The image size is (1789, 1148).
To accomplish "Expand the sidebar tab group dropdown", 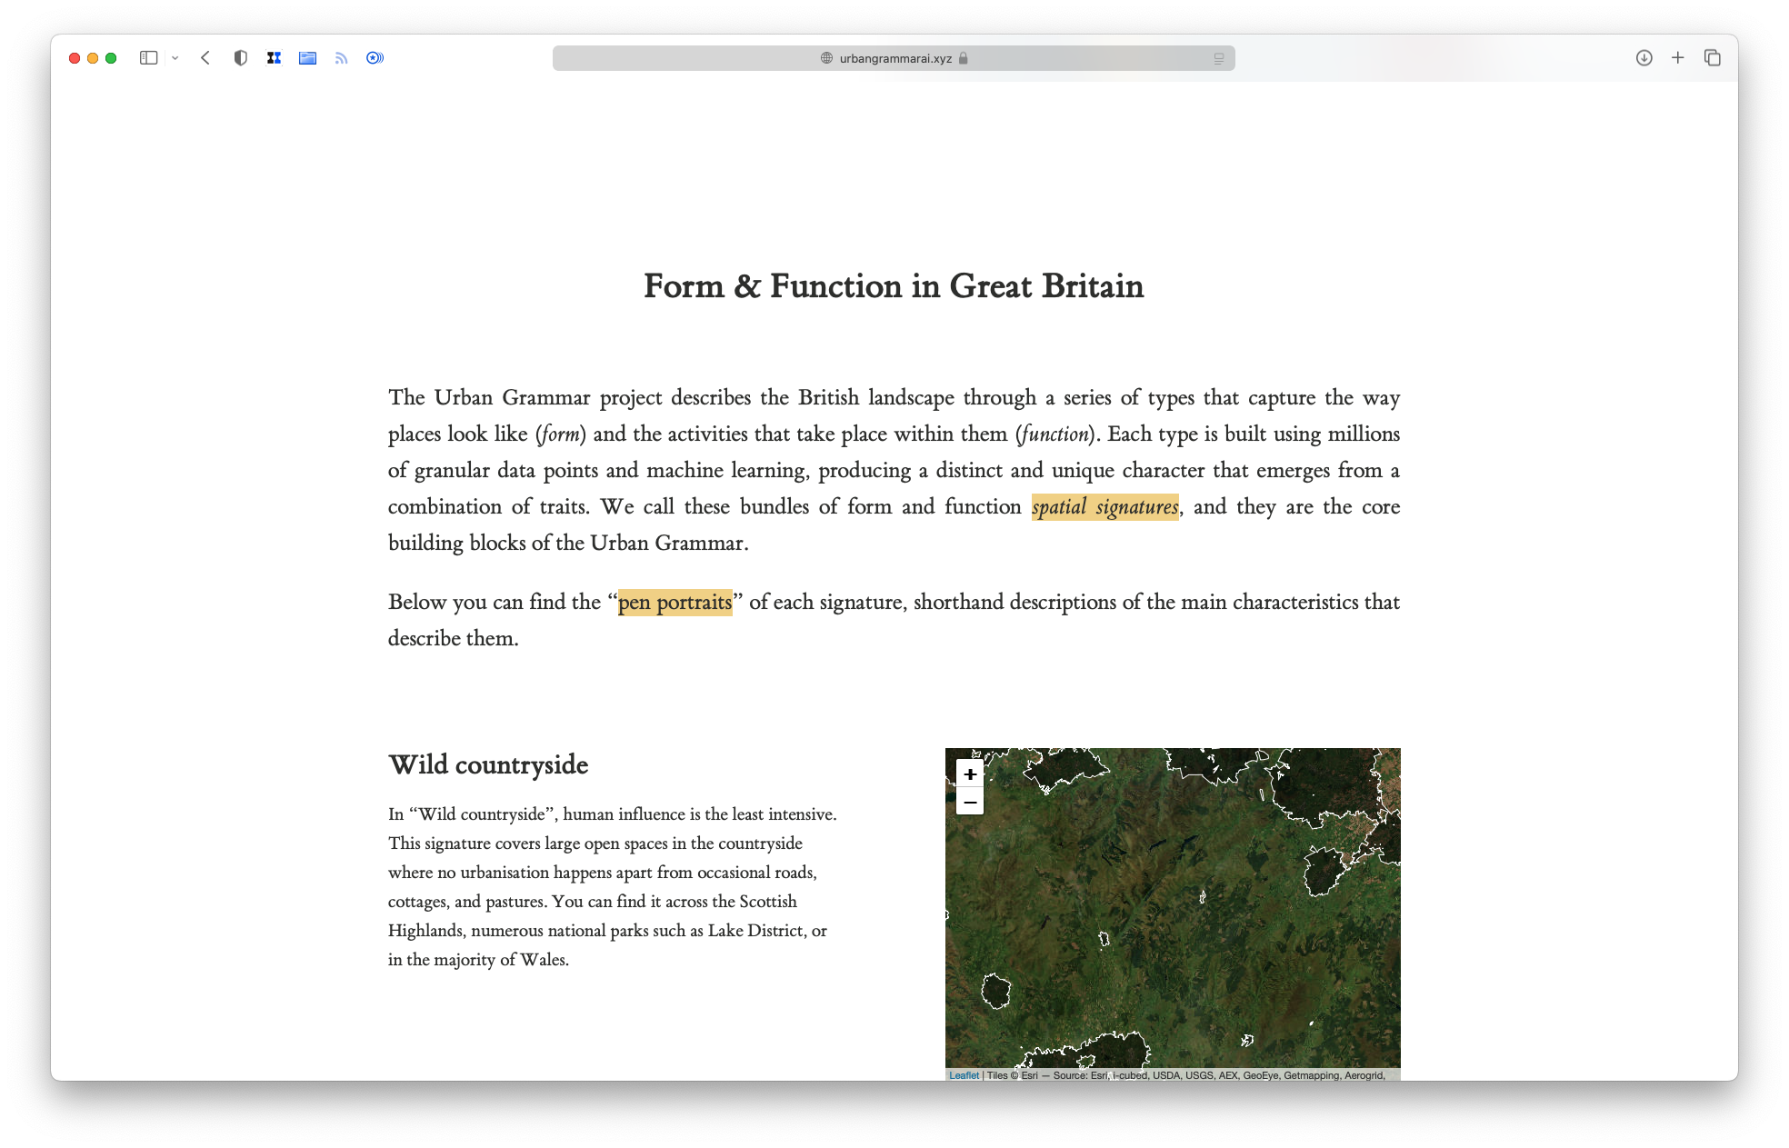I will pyautogui.click(x=175, y=58).
